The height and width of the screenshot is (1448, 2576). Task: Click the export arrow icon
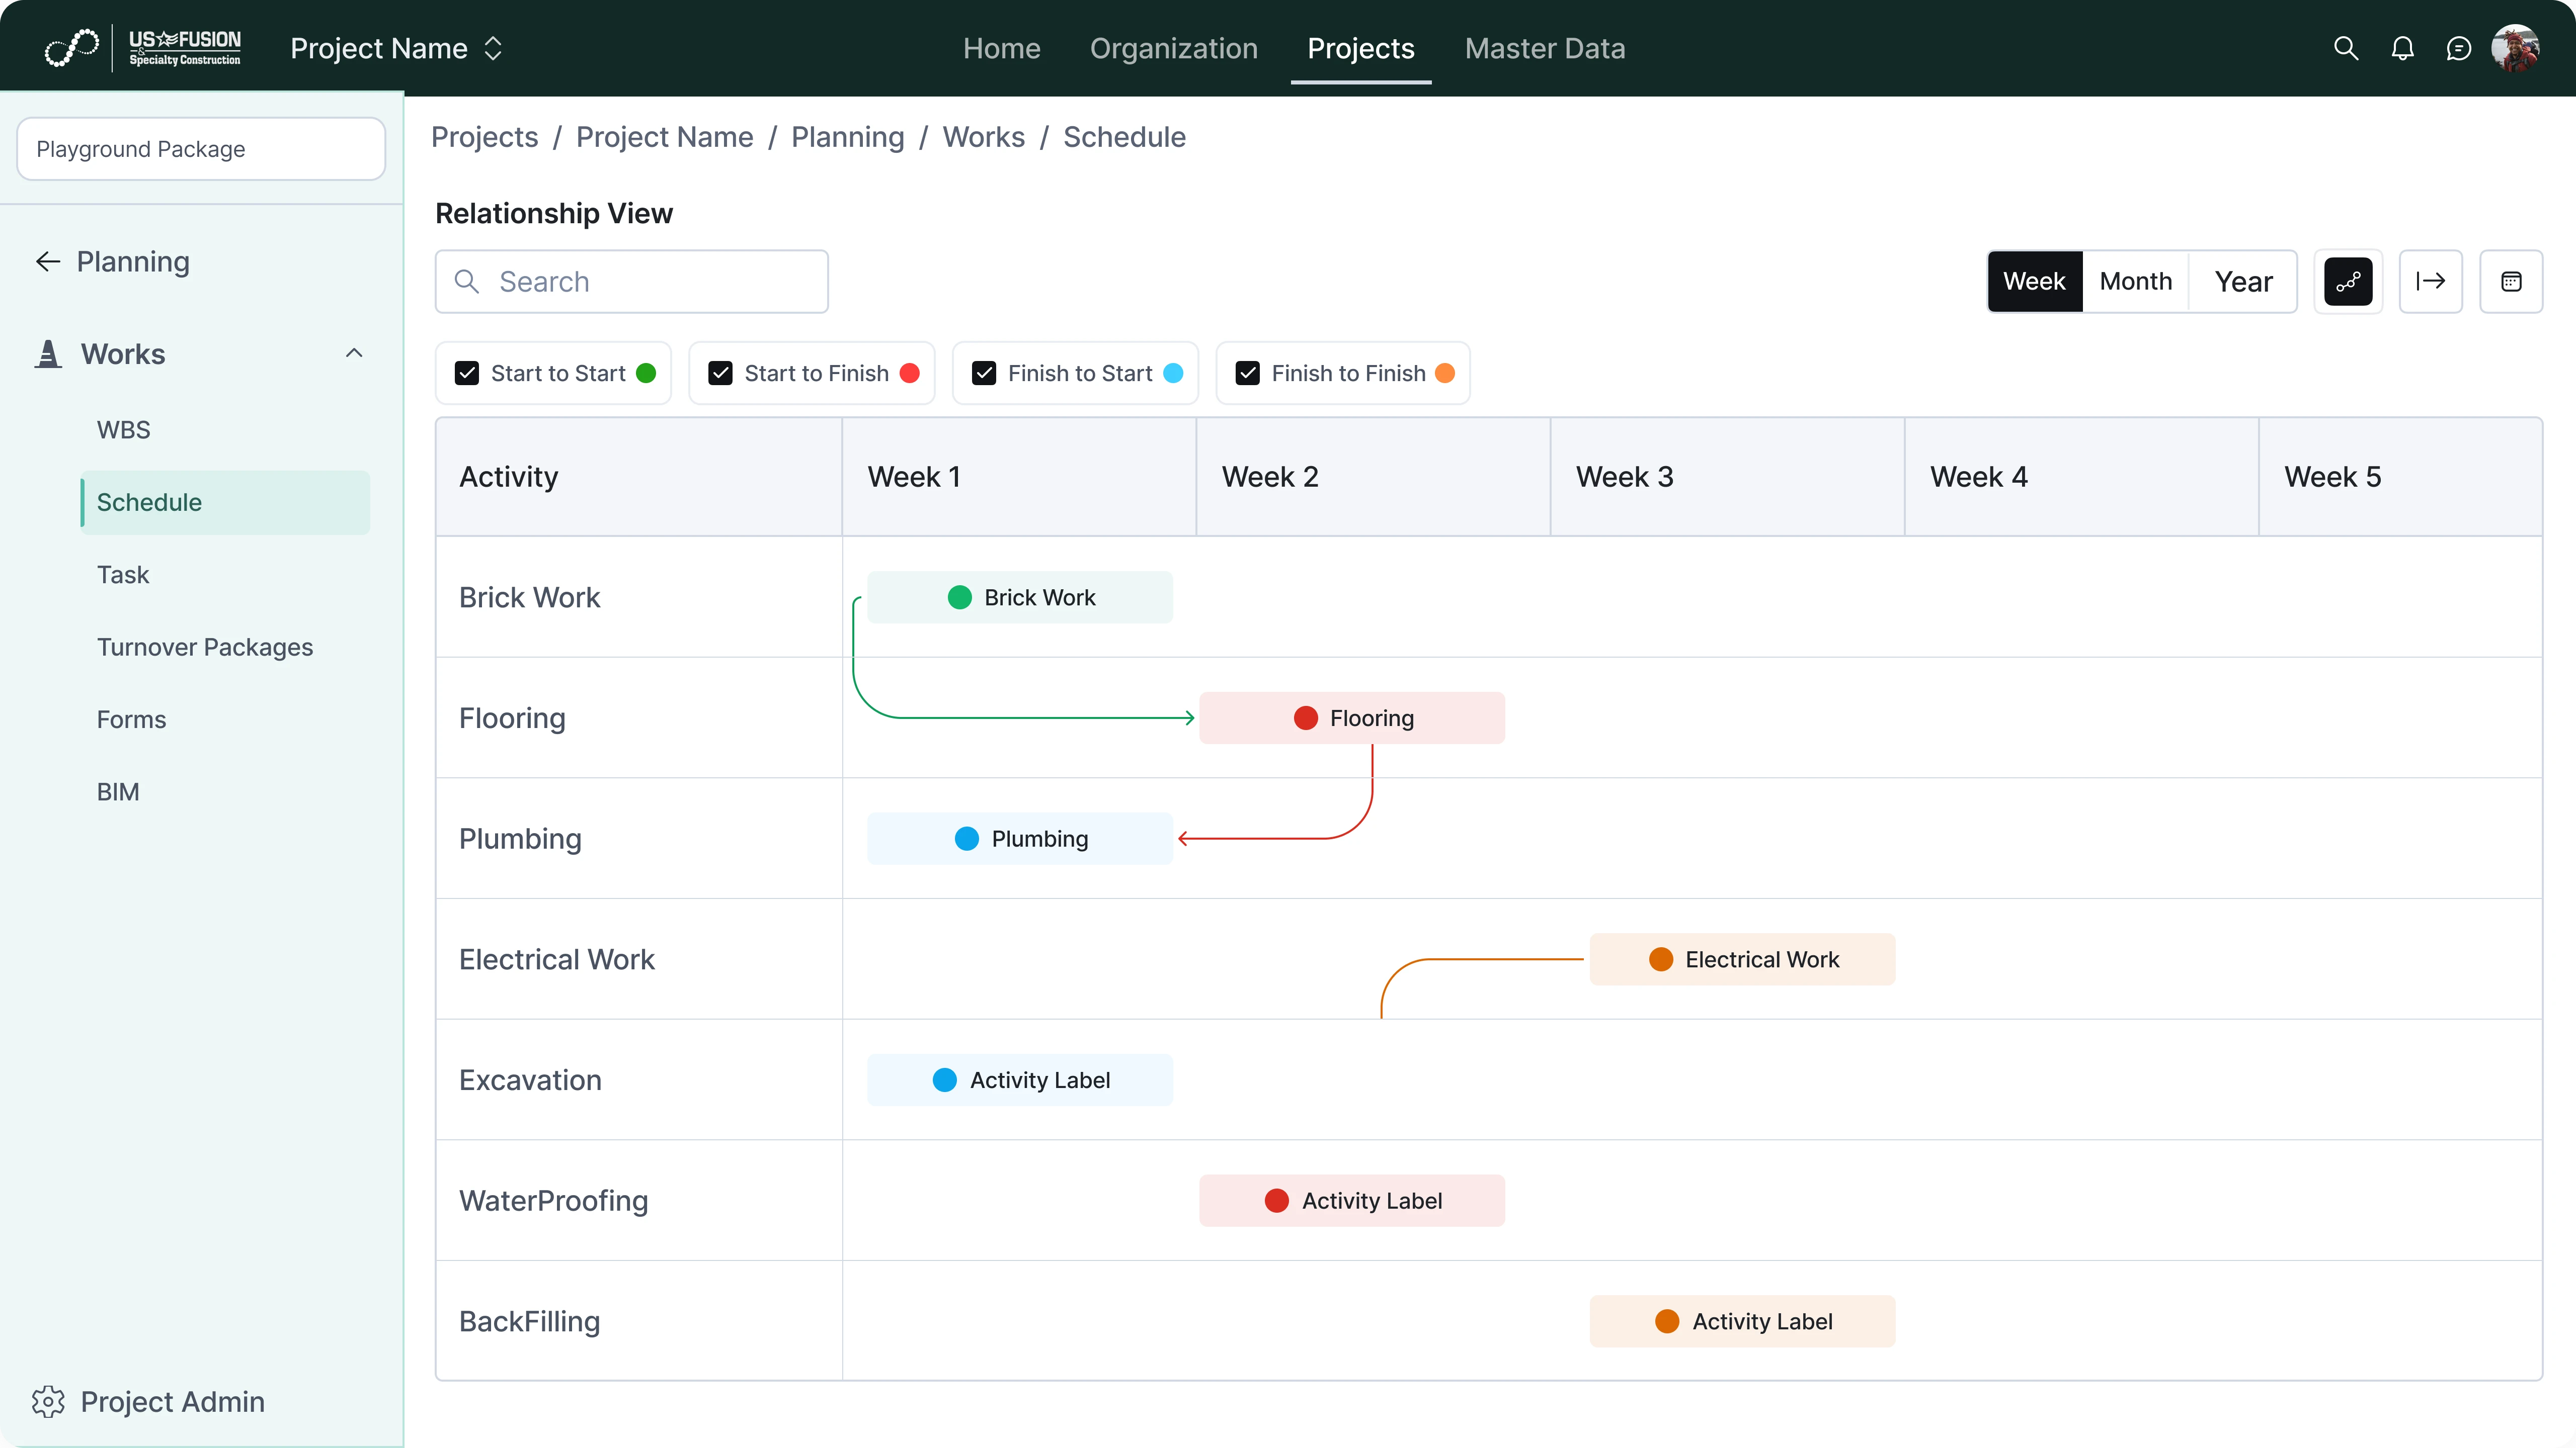click(2431, 281)
